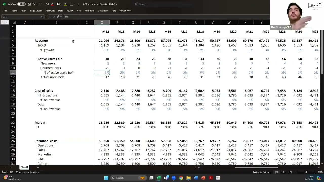Click the Undo arrow icon
324x182 pixels.
coord(34,4)
